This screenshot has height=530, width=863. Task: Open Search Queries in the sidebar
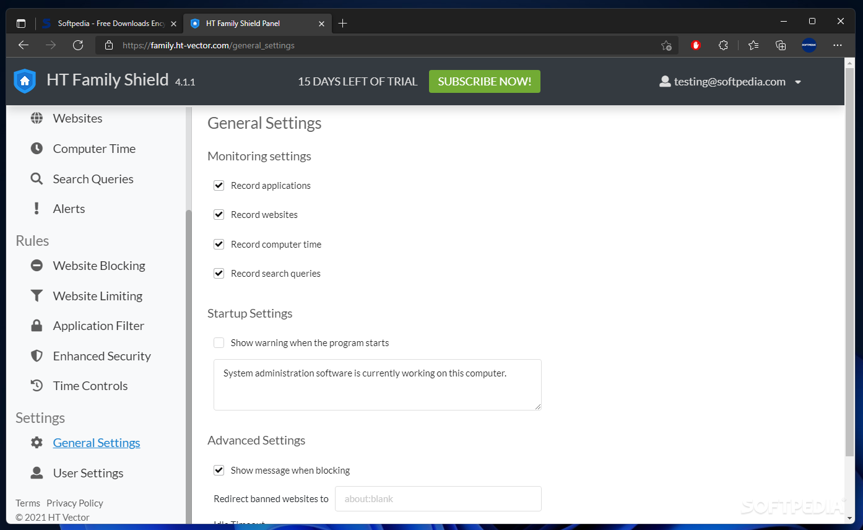pyautogui.click(x=93, y=179)
